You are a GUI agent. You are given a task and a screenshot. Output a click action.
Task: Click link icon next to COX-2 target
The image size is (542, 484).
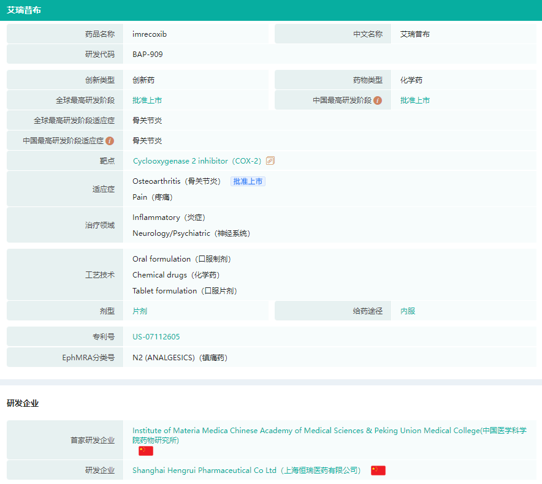(x=270, y=161)
